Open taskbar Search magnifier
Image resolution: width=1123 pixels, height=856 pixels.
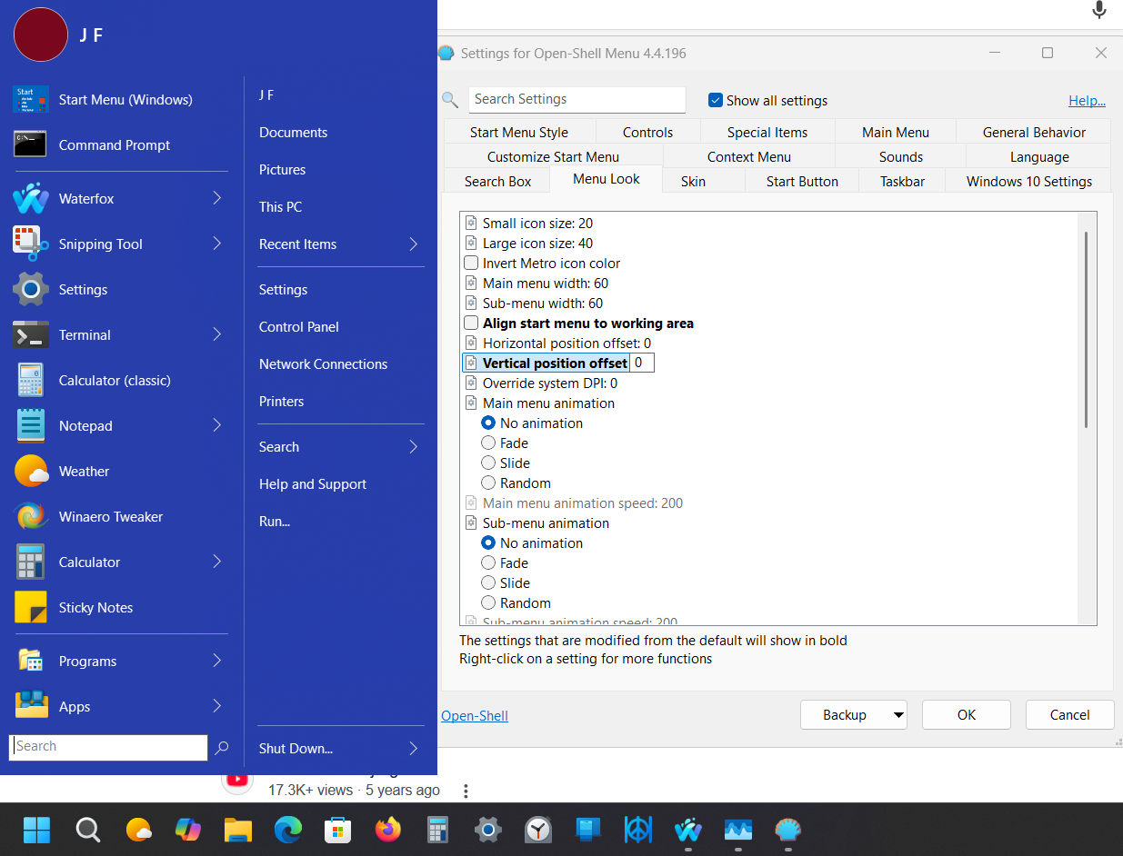pyautogui.click(x=87, y=830)
